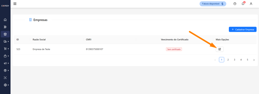The image size is (259, 94).
Task: Go to pagination page 1
Action: tap(222, 59)
